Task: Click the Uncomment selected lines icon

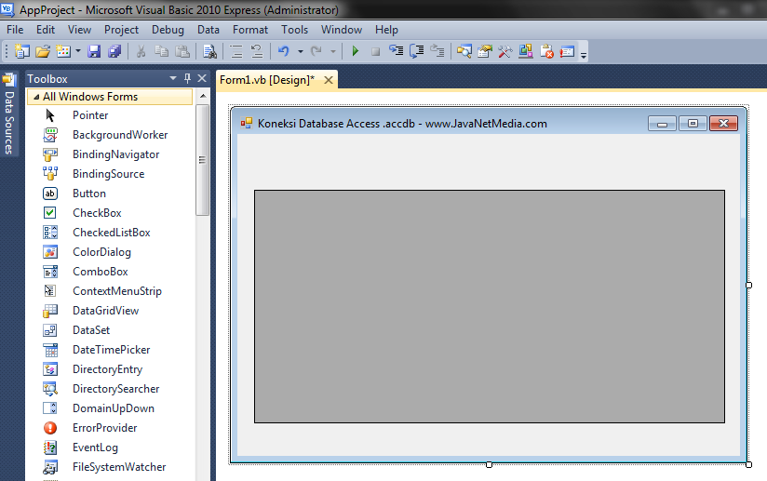Action: click(257, 51)
